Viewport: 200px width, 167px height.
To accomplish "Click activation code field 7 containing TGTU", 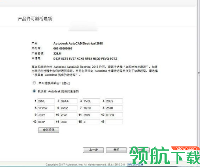I will click(92, 108).
